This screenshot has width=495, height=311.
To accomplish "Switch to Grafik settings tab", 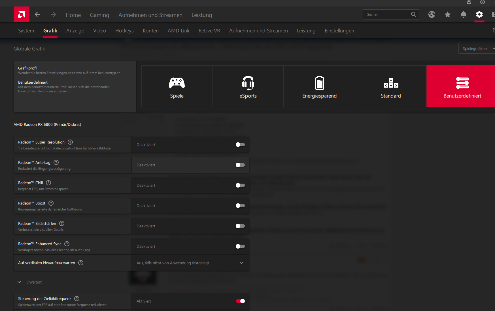I will point(50,31).
